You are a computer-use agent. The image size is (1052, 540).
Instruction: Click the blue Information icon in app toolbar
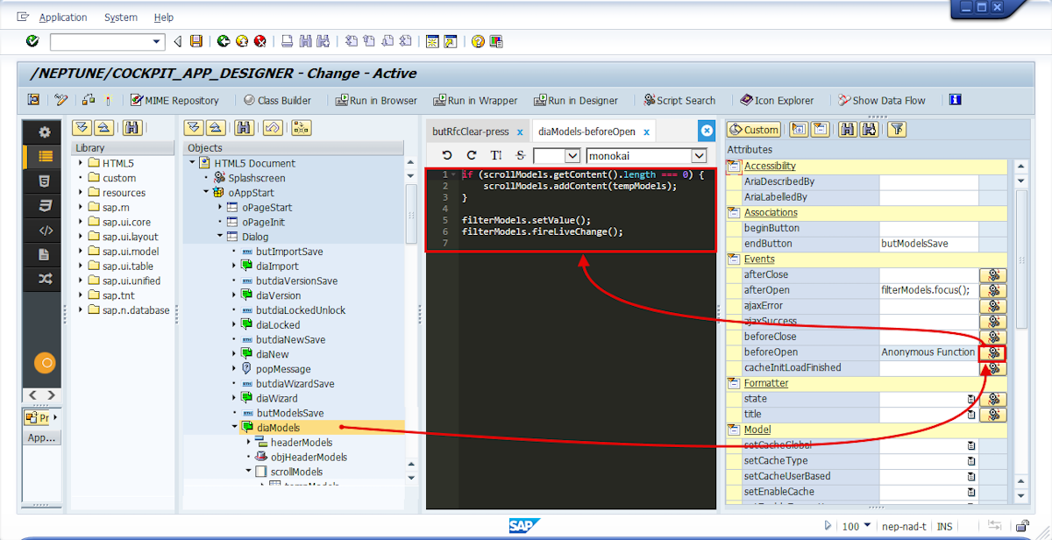coord(956,100)
